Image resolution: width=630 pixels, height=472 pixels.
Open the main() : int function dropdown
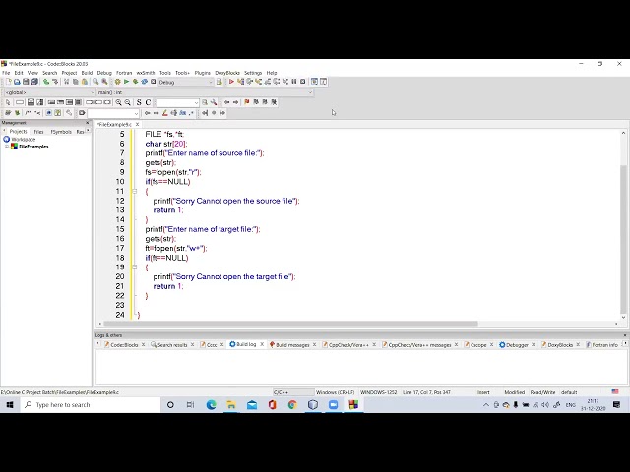click(310, 92)
